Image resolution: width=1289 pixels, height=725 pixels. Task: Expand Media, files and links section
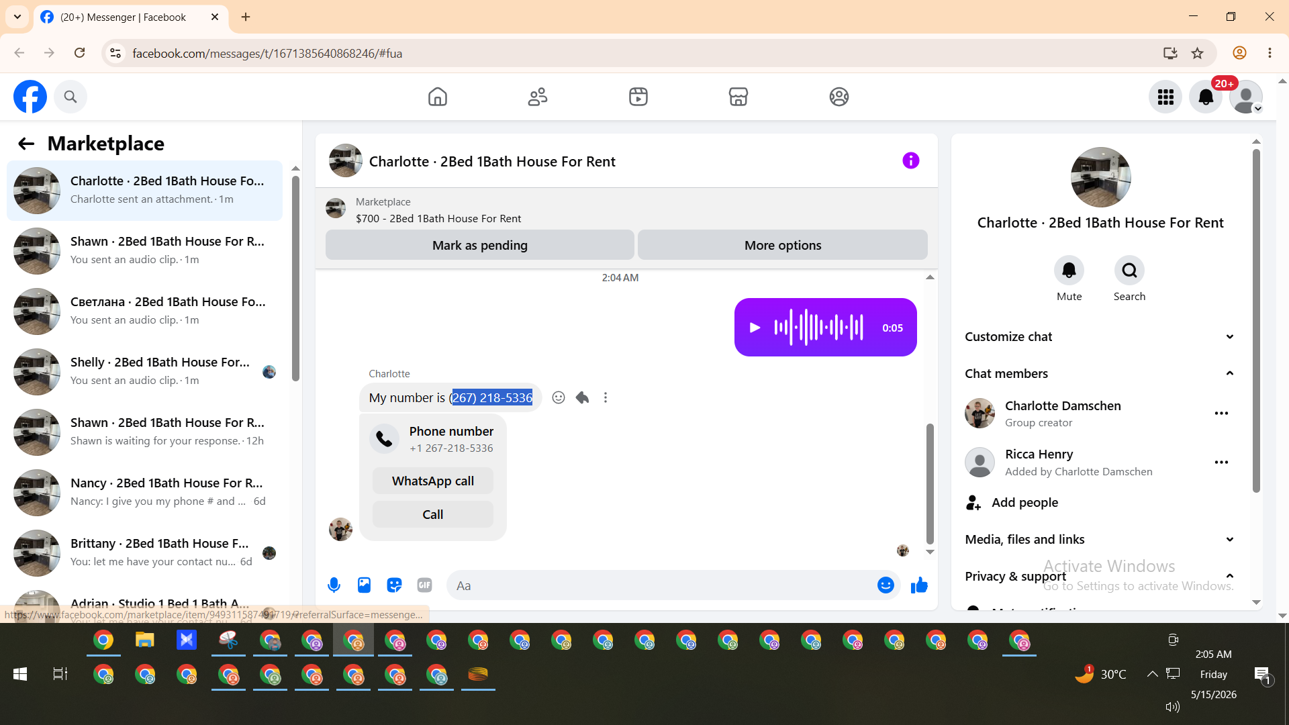(x=1100, y=540)
